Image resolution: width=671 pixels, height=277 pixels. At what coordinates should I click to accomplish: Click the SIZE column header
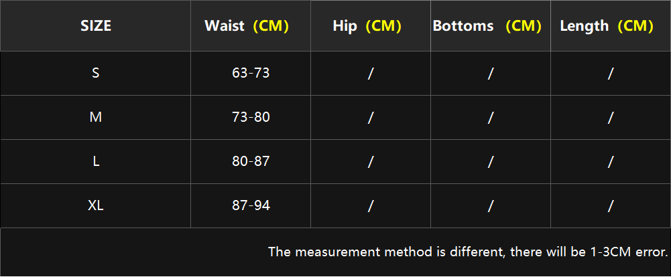[95, 26]
